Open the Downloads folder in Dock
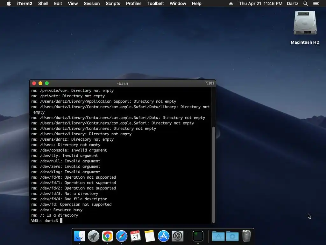The width and height of the screenshot is (326, 245). tap(232, 236)
